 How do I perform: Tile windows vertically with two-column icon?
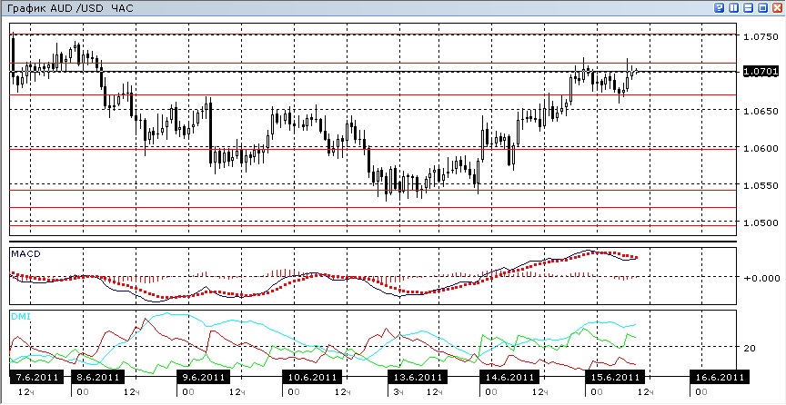pyautogui.click(x=734, y=8)
